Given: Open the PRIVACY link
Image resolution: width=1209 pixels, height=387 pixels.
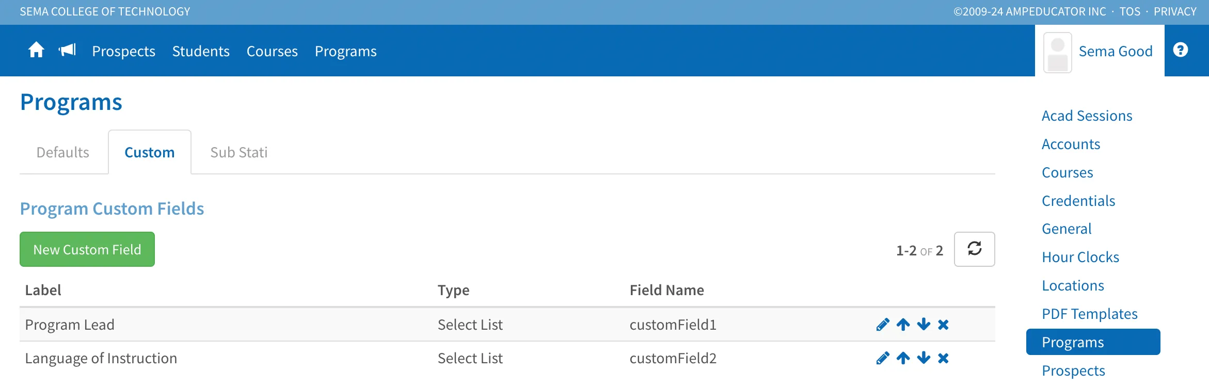Looking at the screenshot, I should pyautogui.click(x=1175, y=11).
